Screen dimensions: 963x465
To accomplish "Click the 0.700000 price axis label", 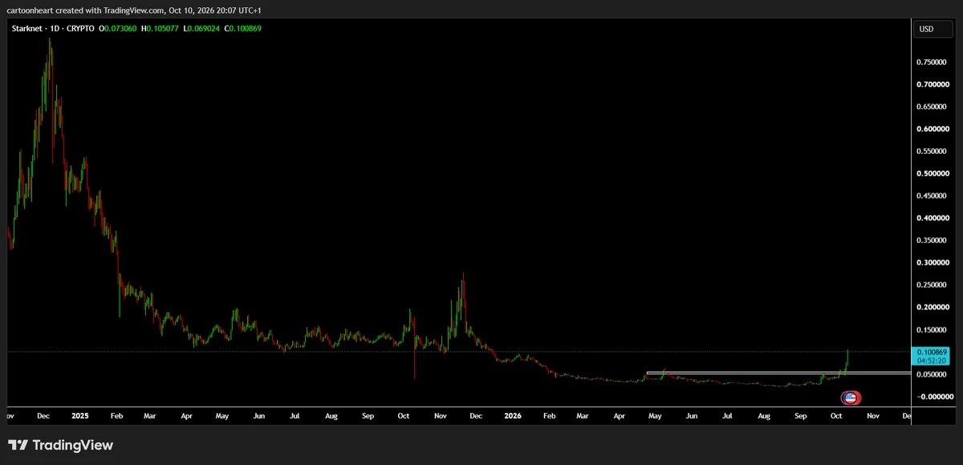I will (x=933, y=85).
